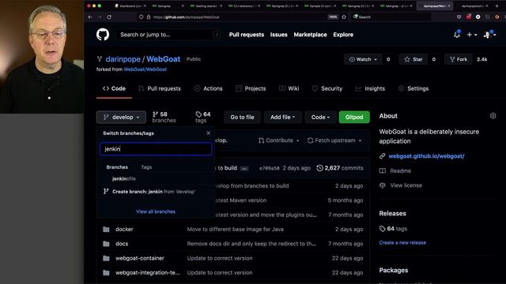Star the WebGoat repository
The height and width of the screenshot is (284, 506).
click(x=413, y=59)
